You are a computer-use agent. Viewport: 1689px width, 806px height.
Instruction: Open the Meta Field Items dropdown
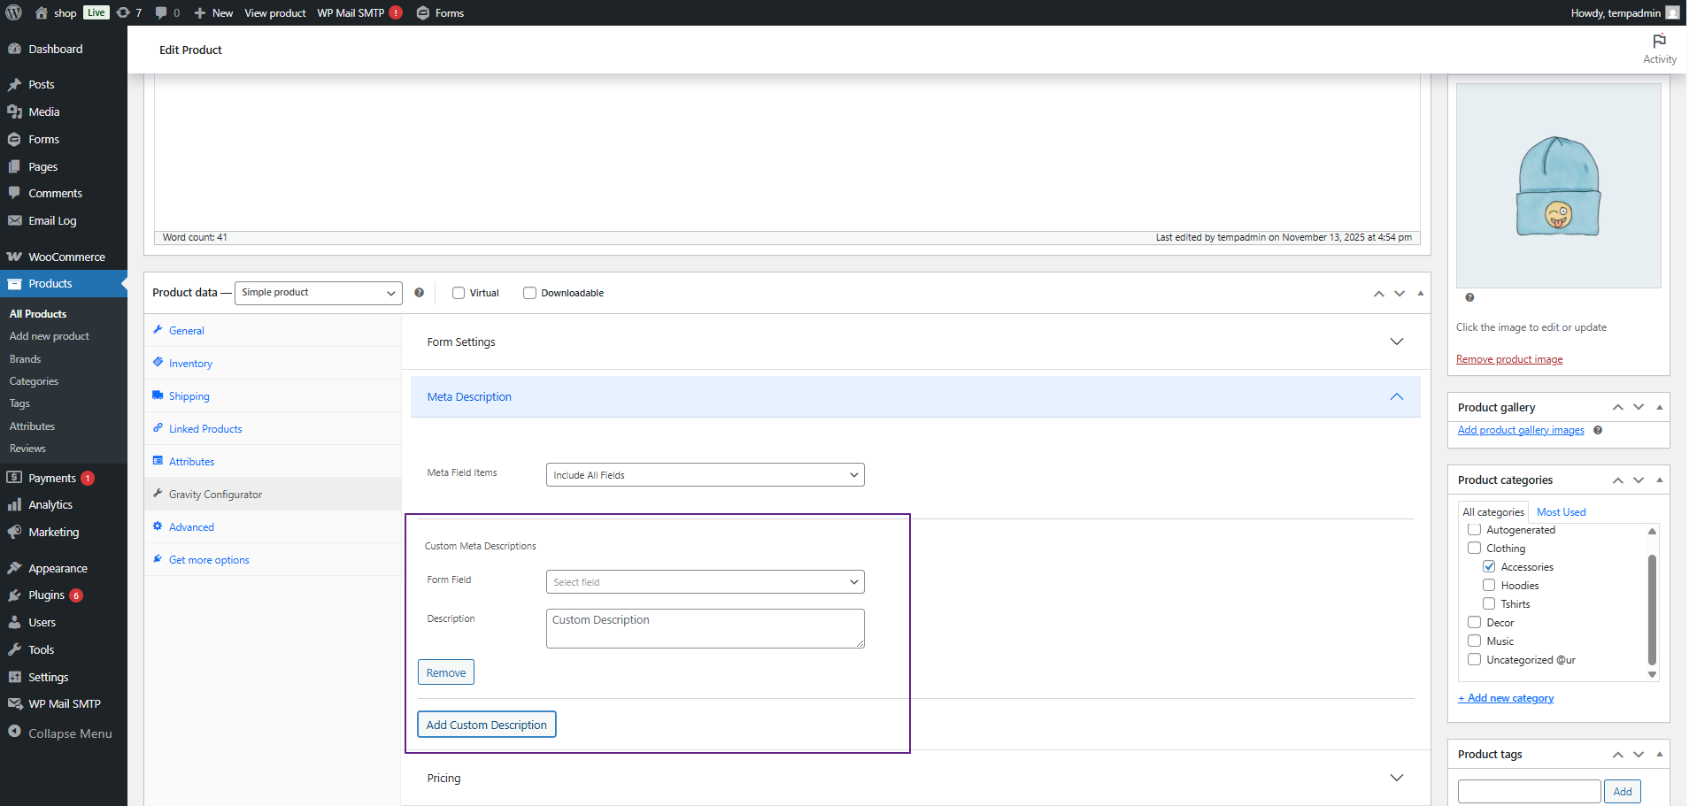705,475
